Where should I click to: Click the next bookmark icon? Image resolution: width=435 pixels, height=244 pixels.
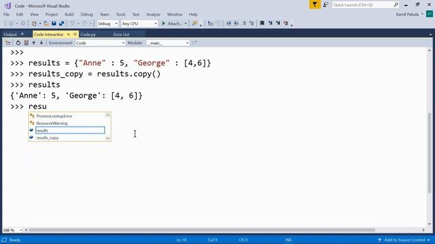click(x=278, y=24)
